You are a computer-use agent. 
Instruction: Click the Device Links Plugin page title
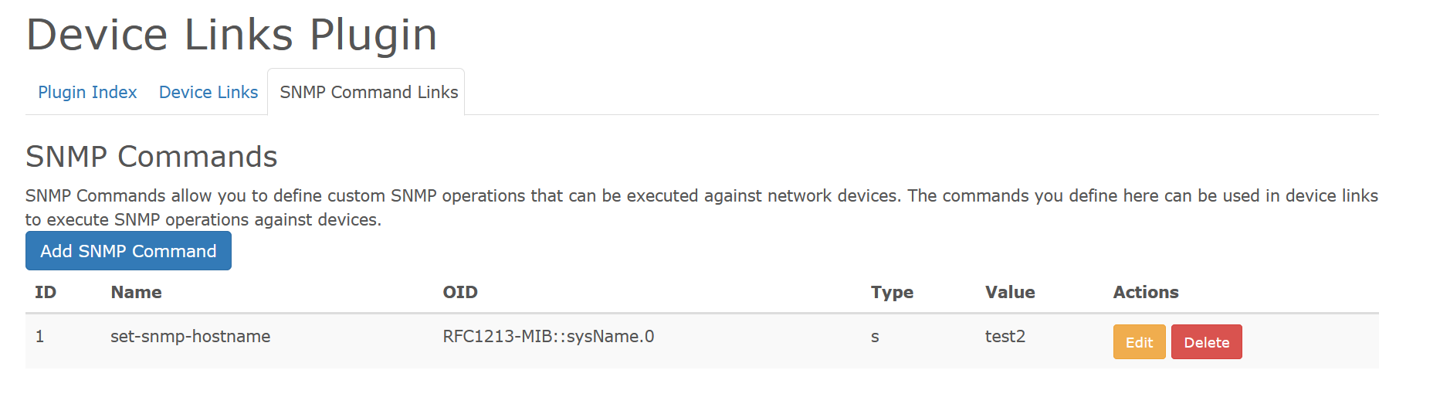232,36
